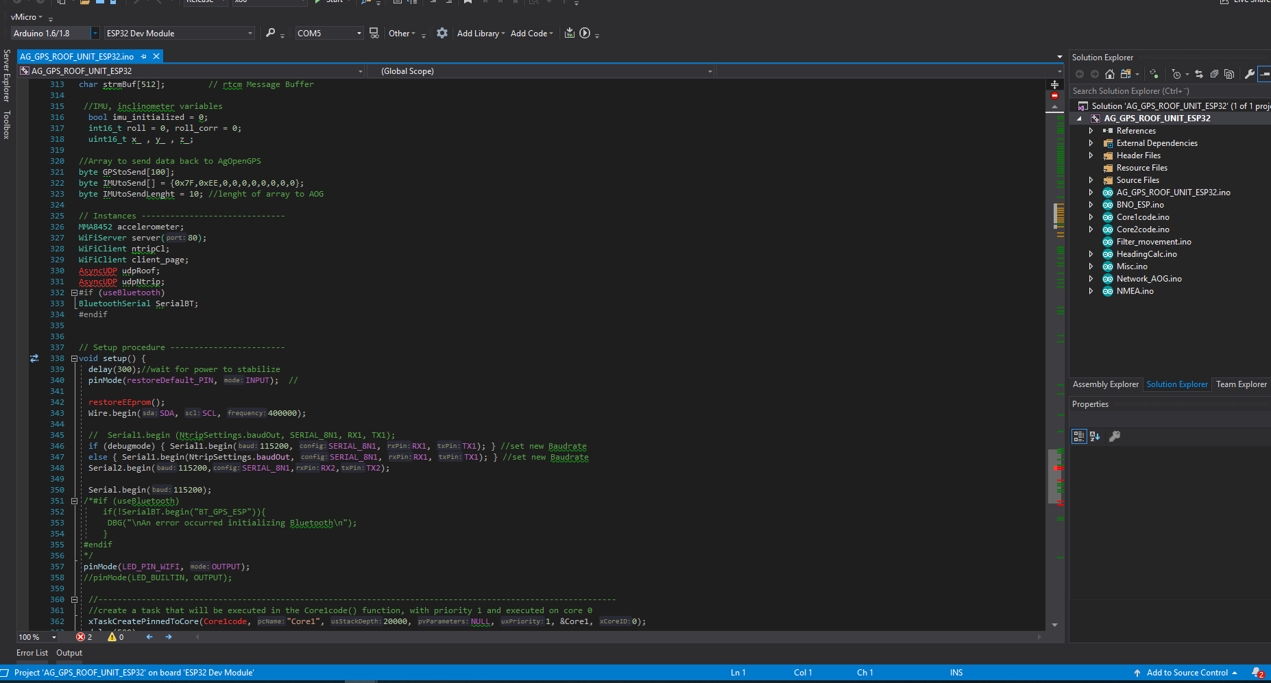Collapse the AG_GPS_ROOF_UNIT_ESP32 project node

point(1079,119)
